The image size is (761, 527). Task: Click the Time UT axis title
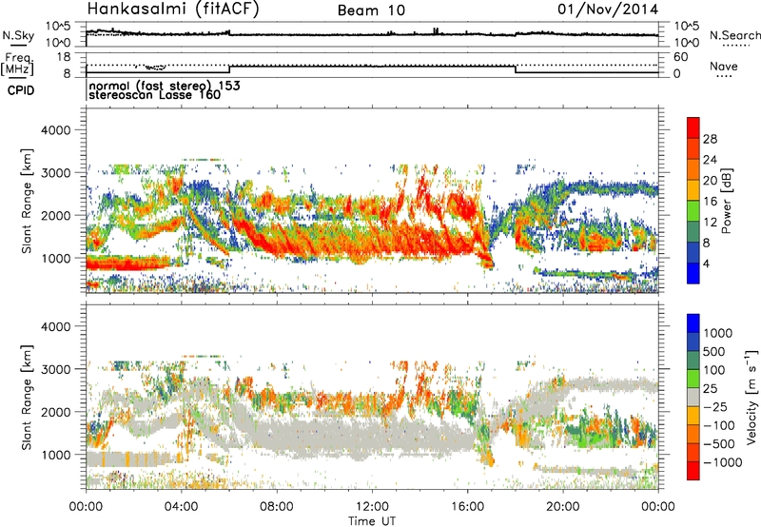(372, 521)
